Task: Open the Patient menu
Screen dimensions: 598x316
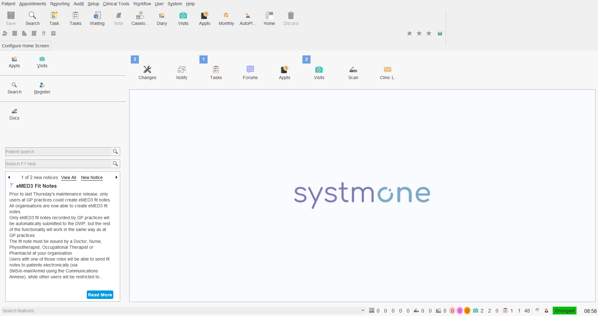Action: click(8, 4)
